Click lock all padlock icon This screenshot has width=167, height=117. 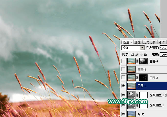(x=145, y=54)
